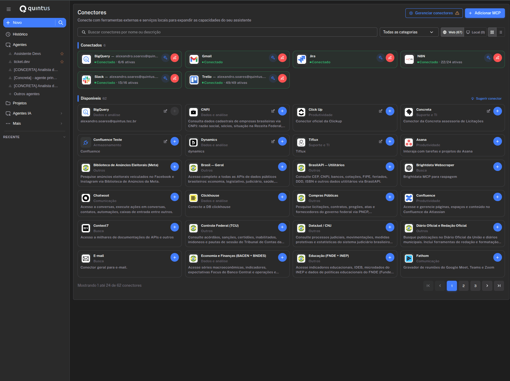Add the Clickhouse connector
The height and width of the screenshot is (381, 510).
[282, 197]
